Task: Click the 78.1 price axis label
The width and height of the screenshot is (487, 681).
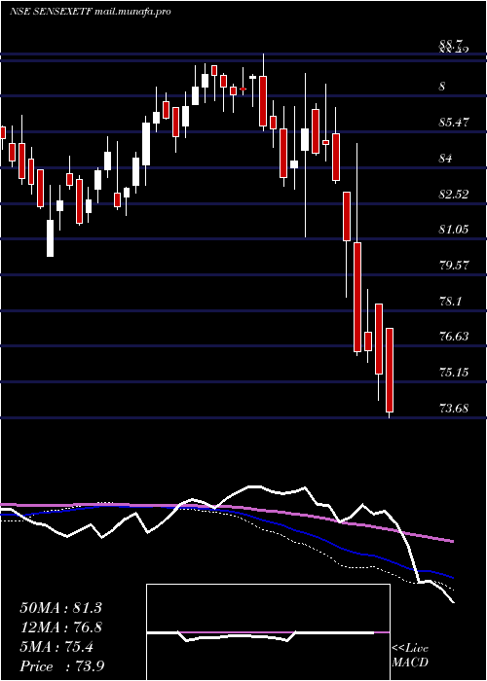Action: [450, 301]
